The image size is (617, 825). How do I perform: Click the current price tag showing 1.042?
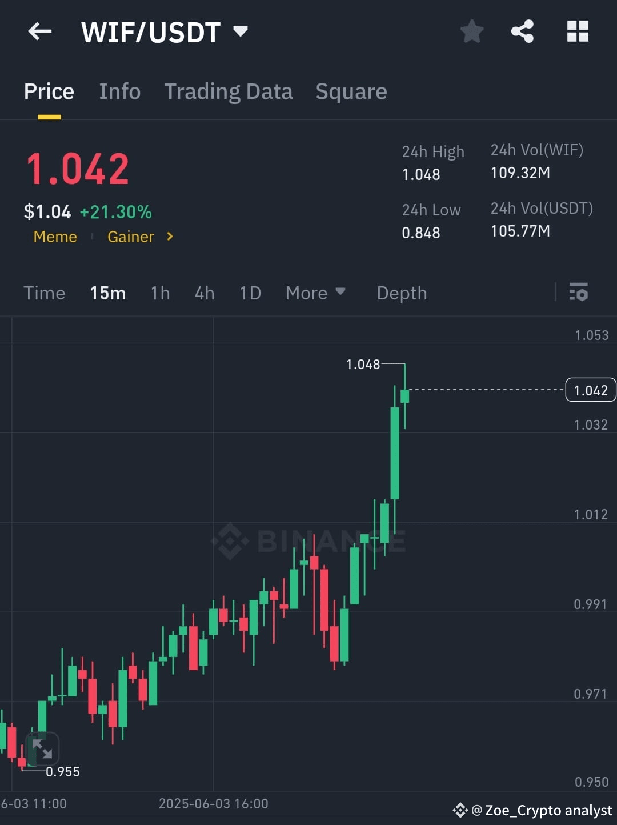click(x=590, y=390)
